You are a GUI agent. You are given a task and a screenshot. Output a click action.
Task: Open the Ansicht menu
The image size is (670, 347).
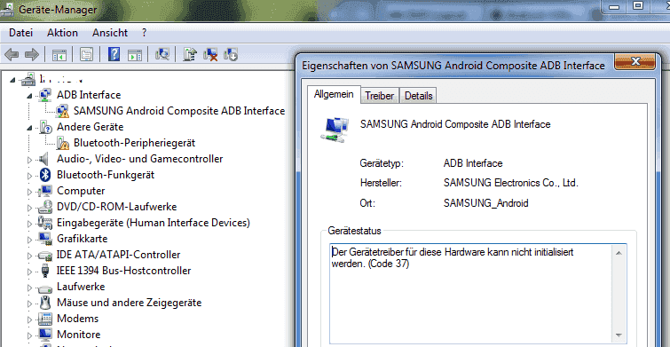pos(110,33)
